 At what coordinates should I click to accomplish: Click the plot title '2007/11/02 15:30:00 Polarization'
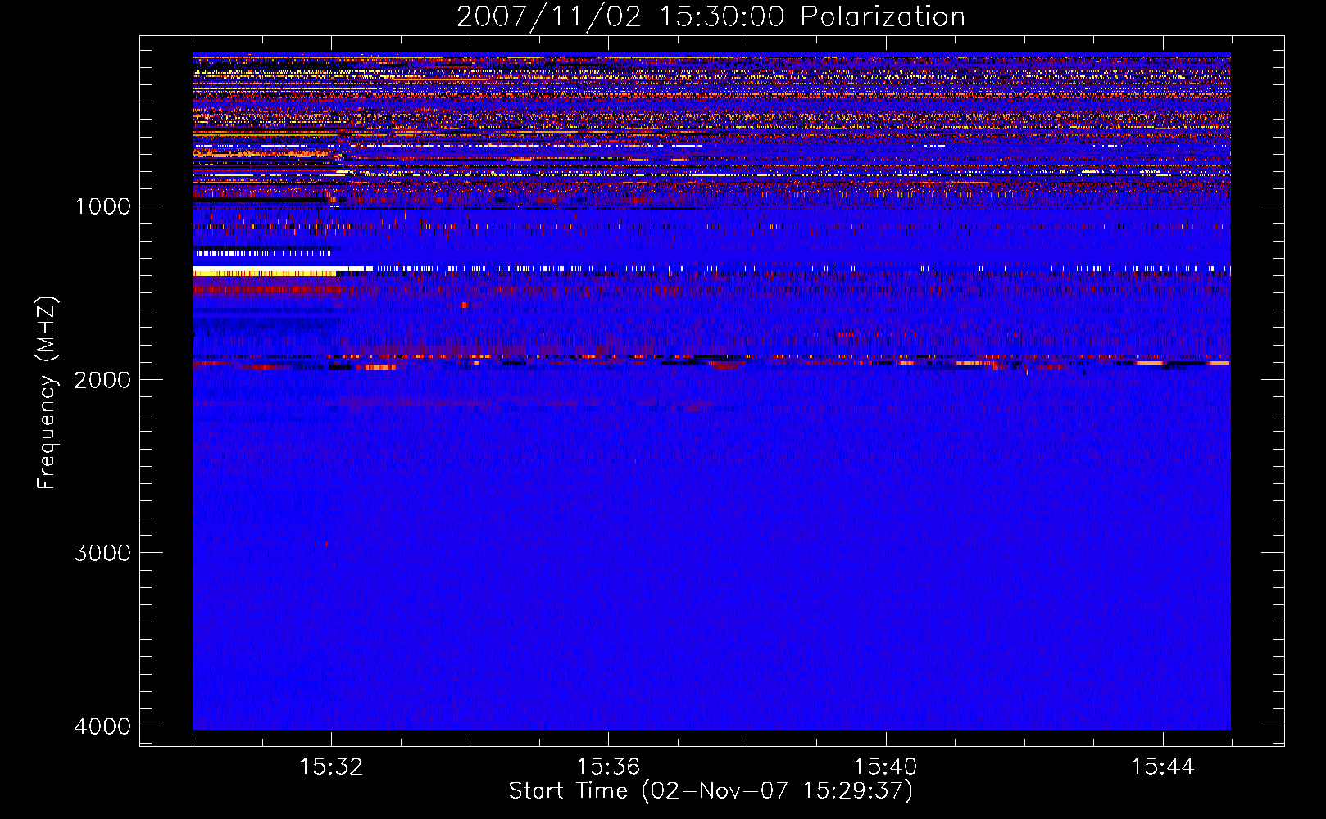[711, 16]
